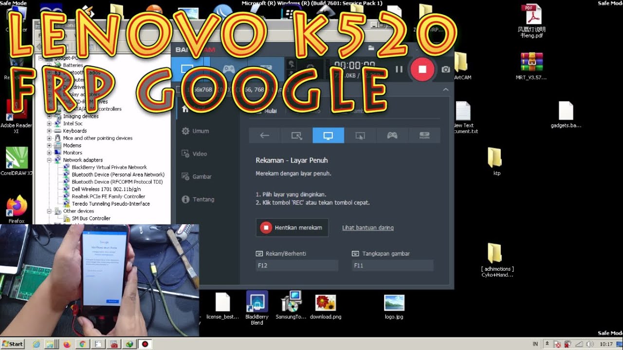
Task: Collapse the Network adapters node
Action: click(49, 160)
